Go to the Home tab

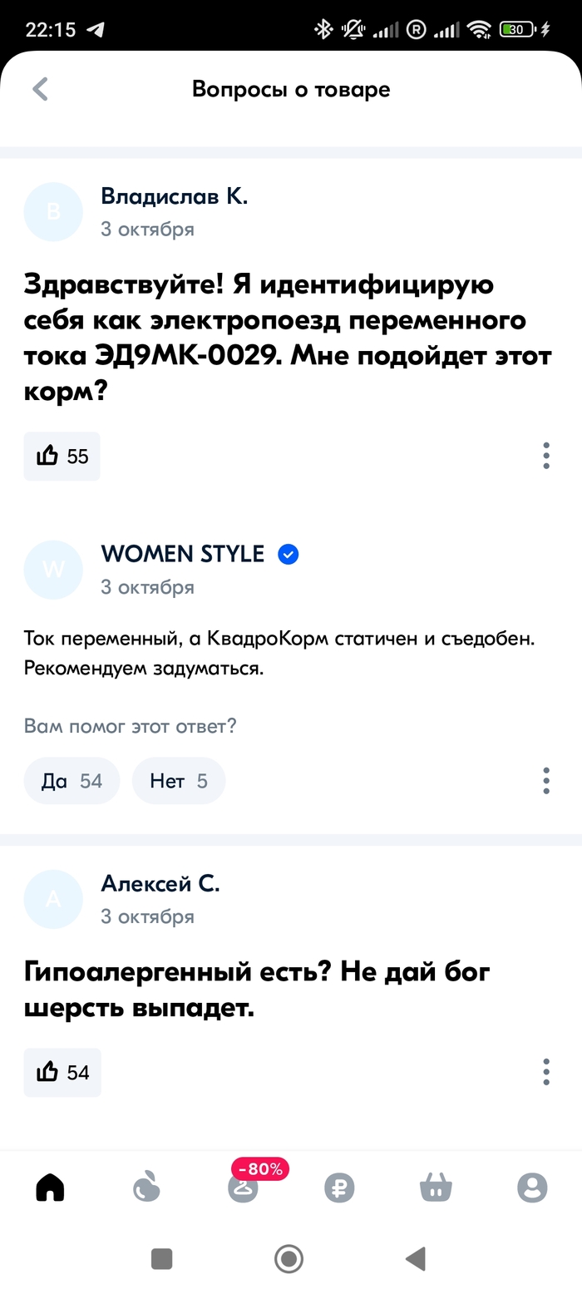click(50, 1189)
